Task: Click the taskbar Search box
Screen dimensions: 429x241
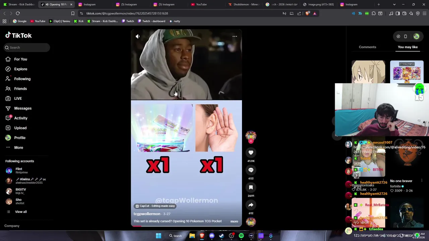Action: tap(176, 236)
